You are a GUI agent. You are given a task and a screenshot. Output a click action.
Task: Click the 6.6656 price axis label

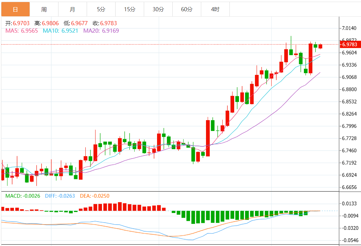point(349,187)
